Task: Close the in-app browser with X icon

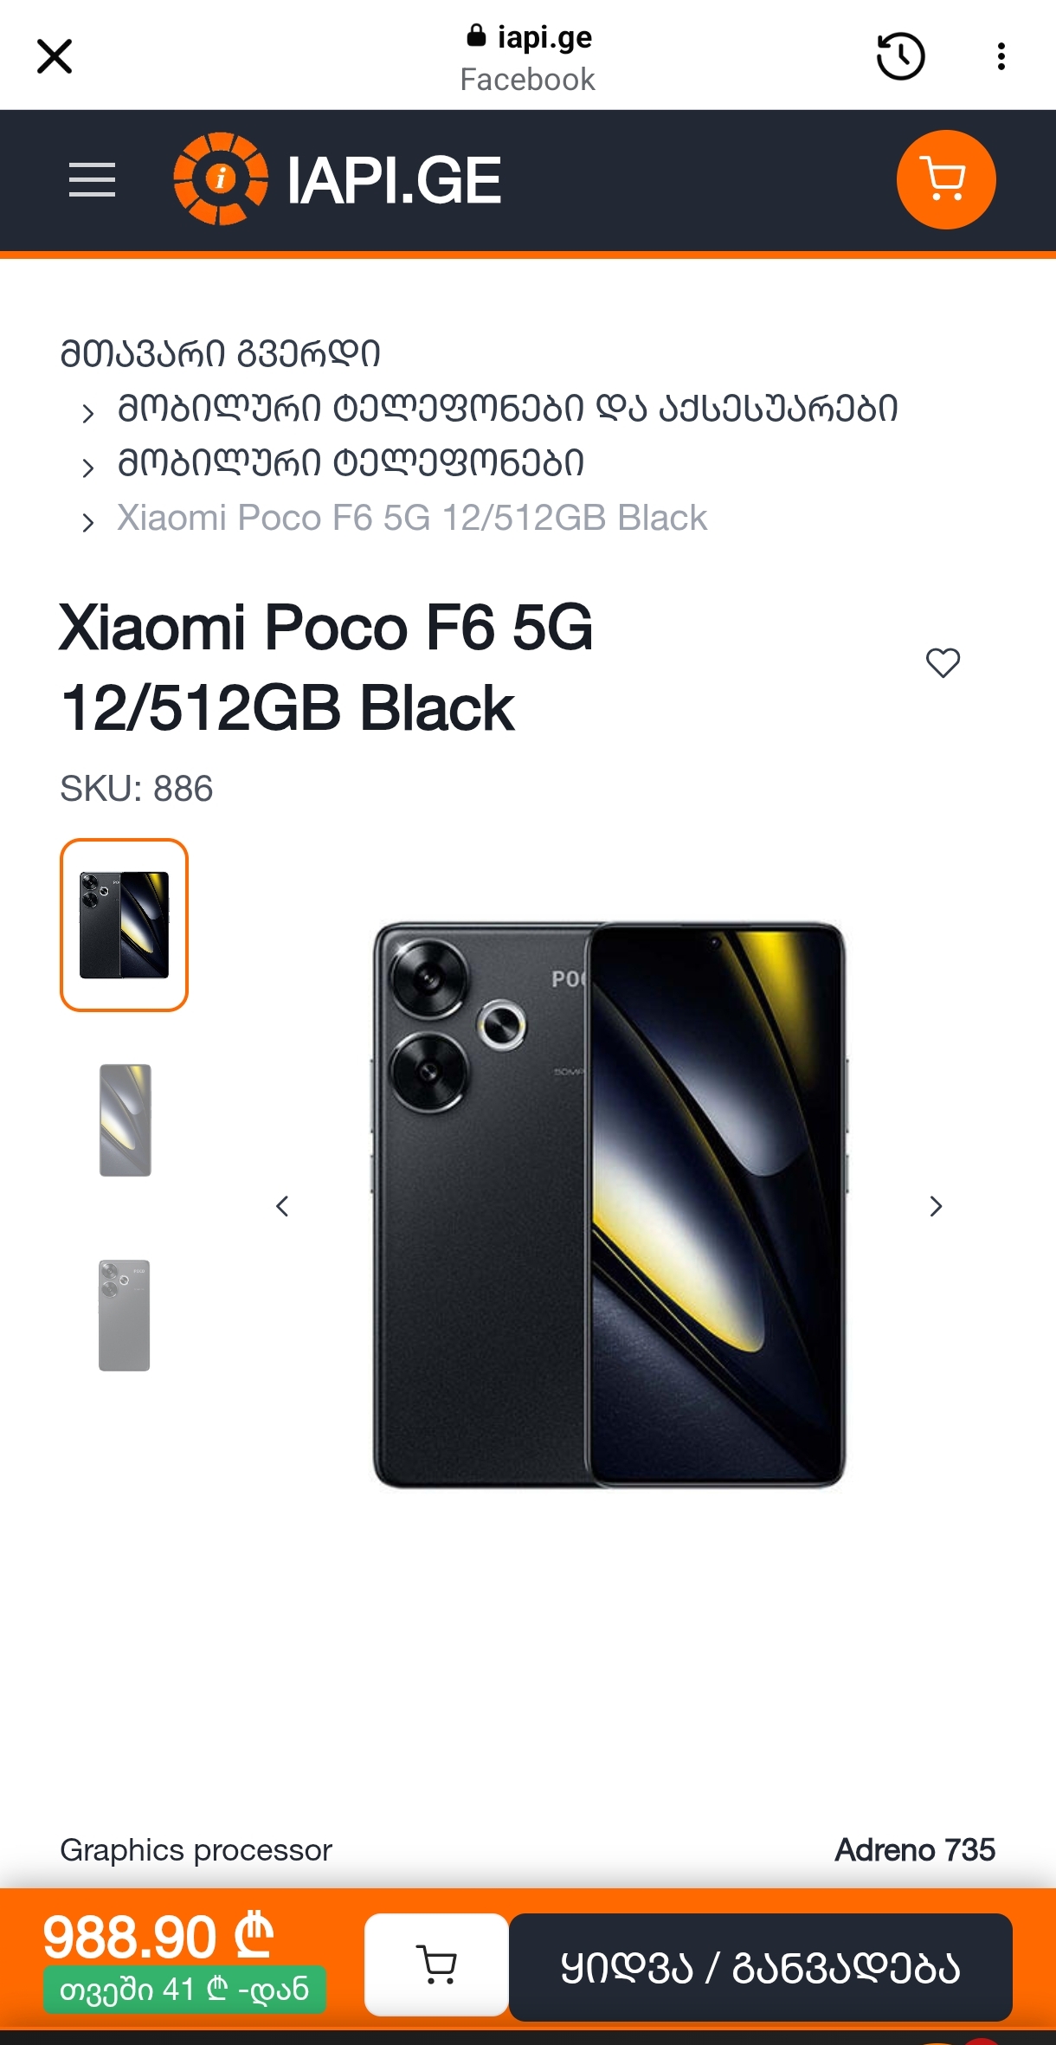Action: [55, 57]
